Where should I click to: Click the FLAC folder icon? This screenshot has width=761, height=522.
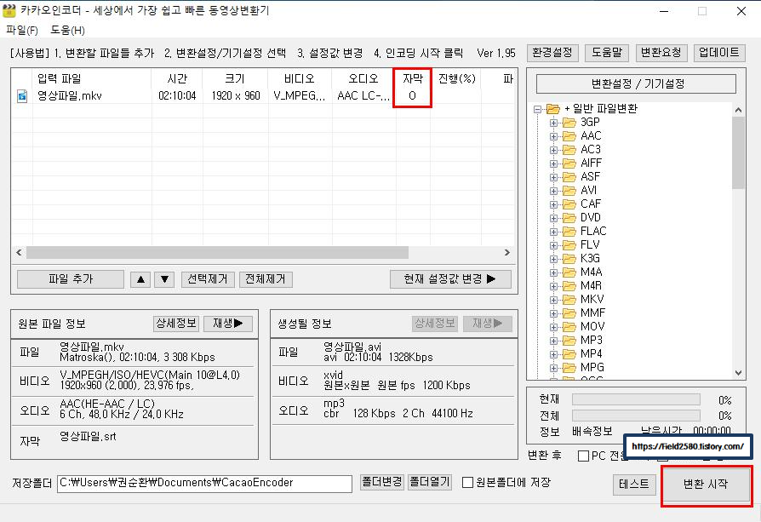569,231
